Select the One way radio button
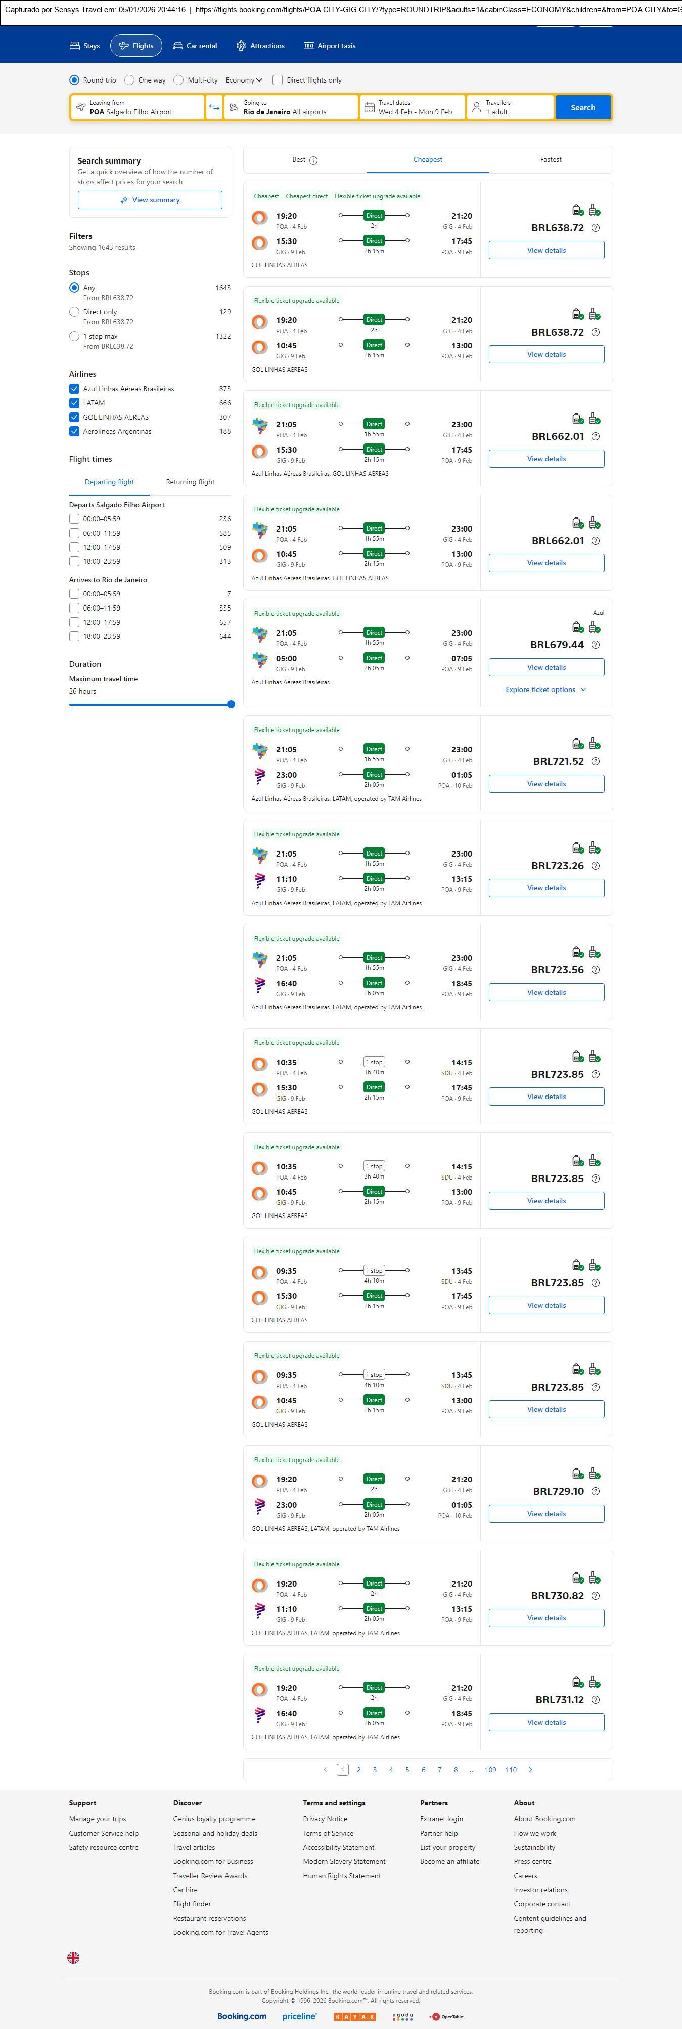682x2029 pixels. [129, 80]
